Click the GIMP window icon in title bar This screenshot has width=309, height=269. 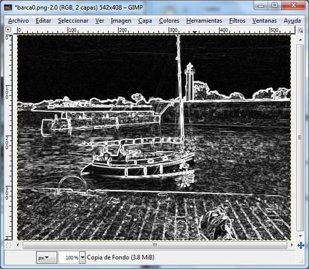click(8, 8)
